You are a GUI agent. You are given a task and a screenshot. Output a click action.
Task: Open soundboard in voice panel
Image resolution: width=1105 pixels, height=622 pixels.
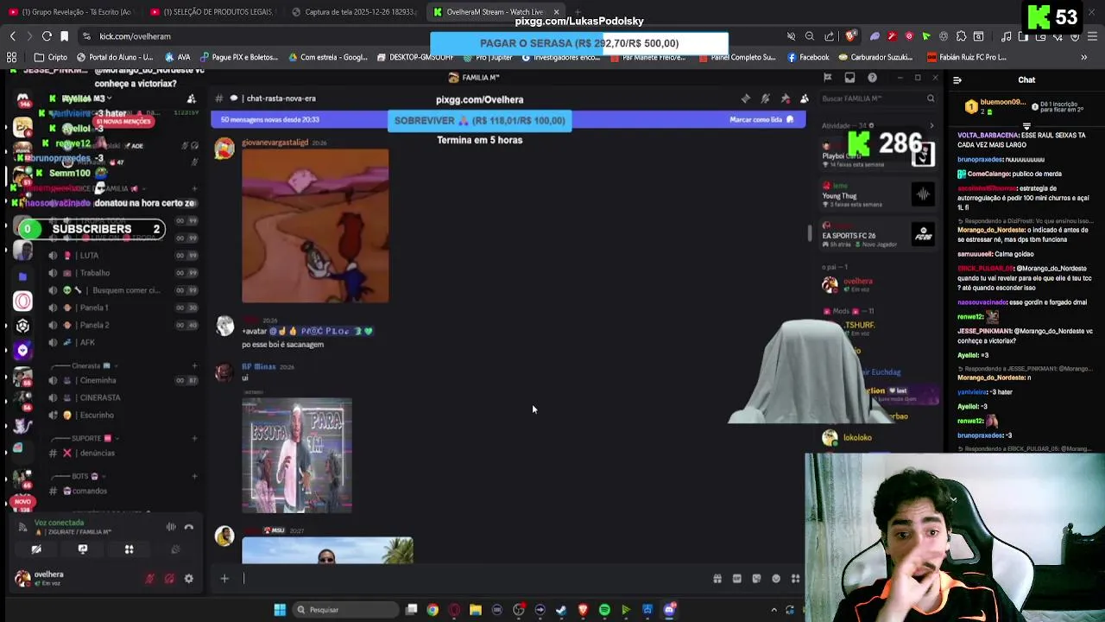[175, 549]
